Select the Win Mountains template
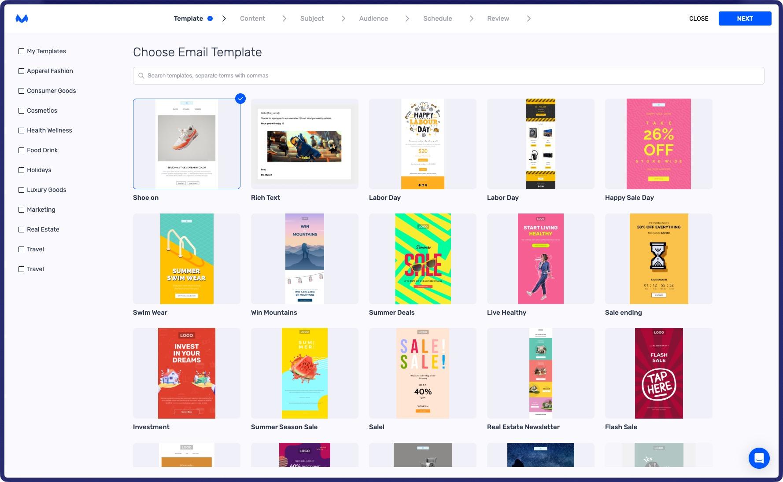 point(305,259)
